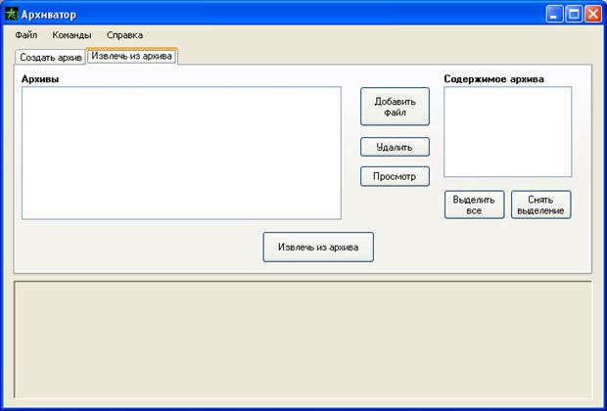Open the Файл menu
Viewport: 607px width, 411px height.
coord(26,35)
